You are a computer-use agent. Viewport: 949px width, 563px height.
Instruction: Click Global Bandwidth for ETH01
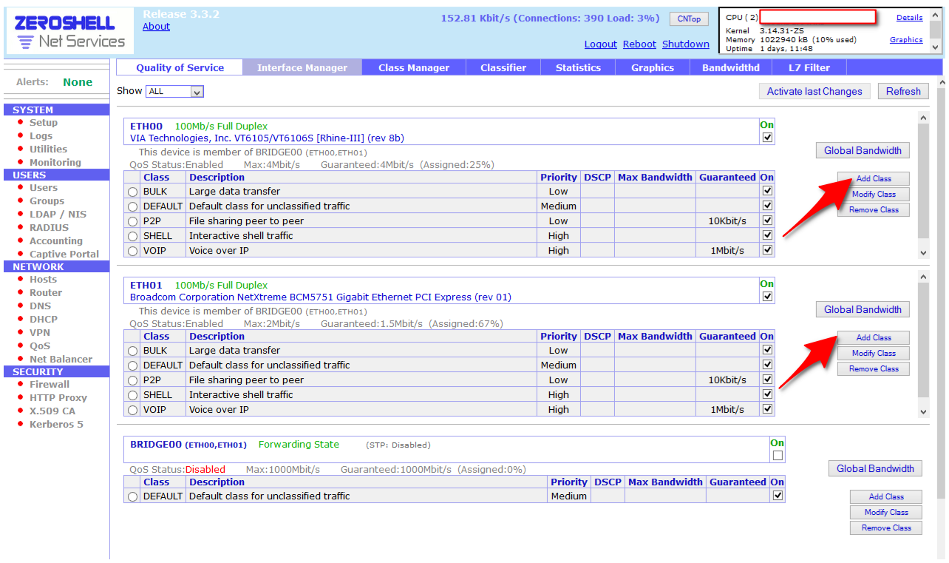pyautogui.click(x=863, y=309)
